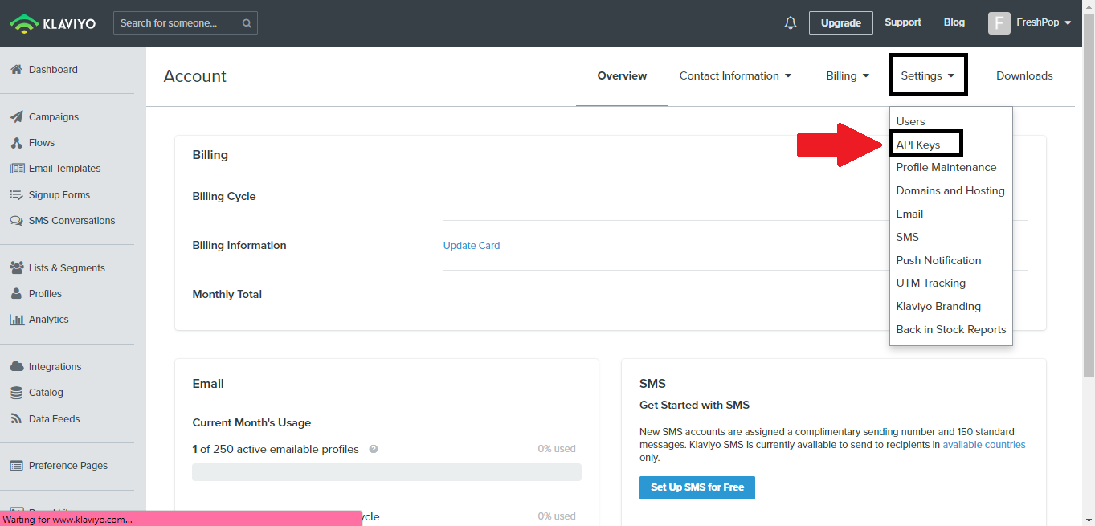Click the 'Billing Cycle' label
Viewport: 1095px width, 526px height.
point(224,197)
